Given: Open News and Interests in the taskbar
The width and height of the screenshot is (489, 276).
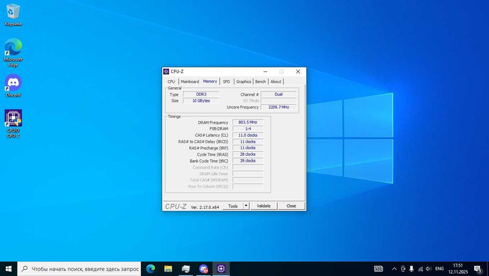Looking at the screenshot, I should coord(378,269).
